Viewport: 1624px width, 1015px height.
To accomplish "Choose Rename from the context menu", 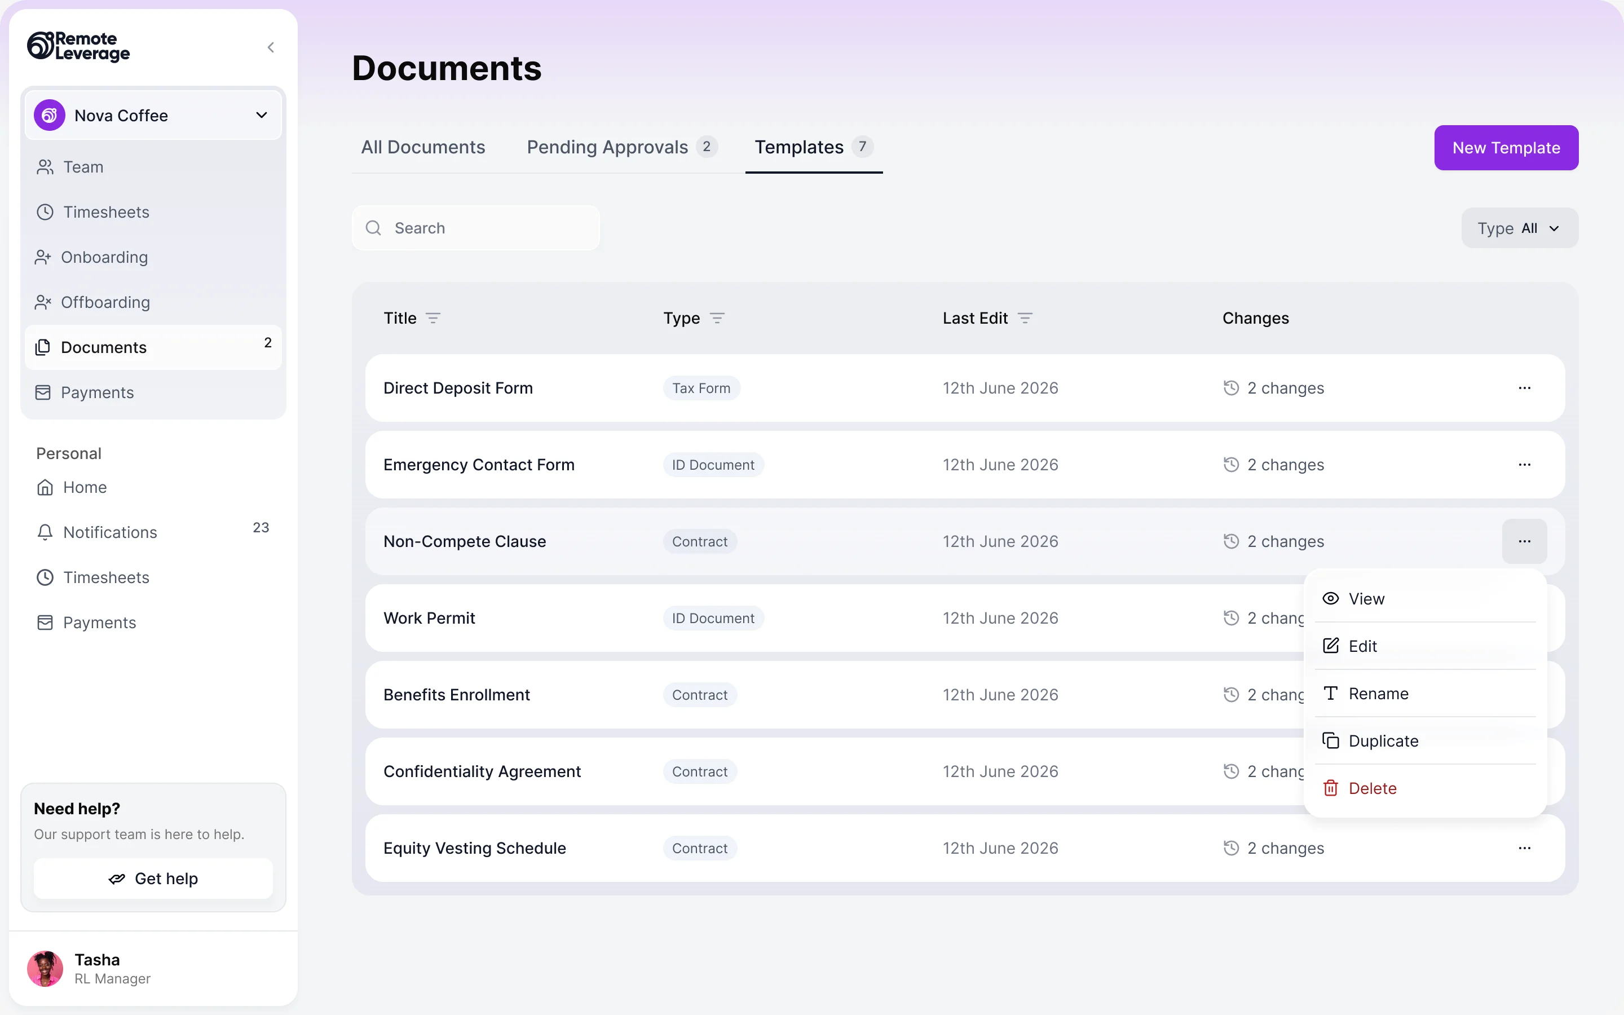I will point(1425,694).
